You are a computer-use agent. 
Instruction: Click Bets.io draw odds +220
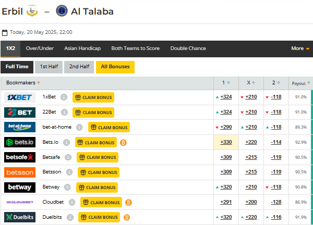click(251, 142)
